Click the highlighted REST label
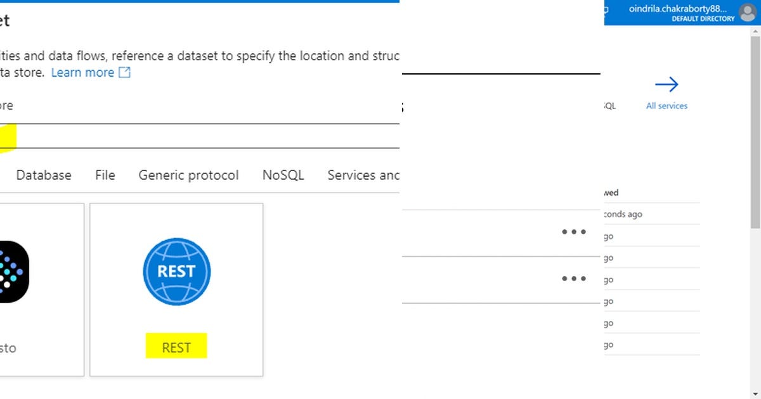 pyautogui.click(x=176, y=347)
